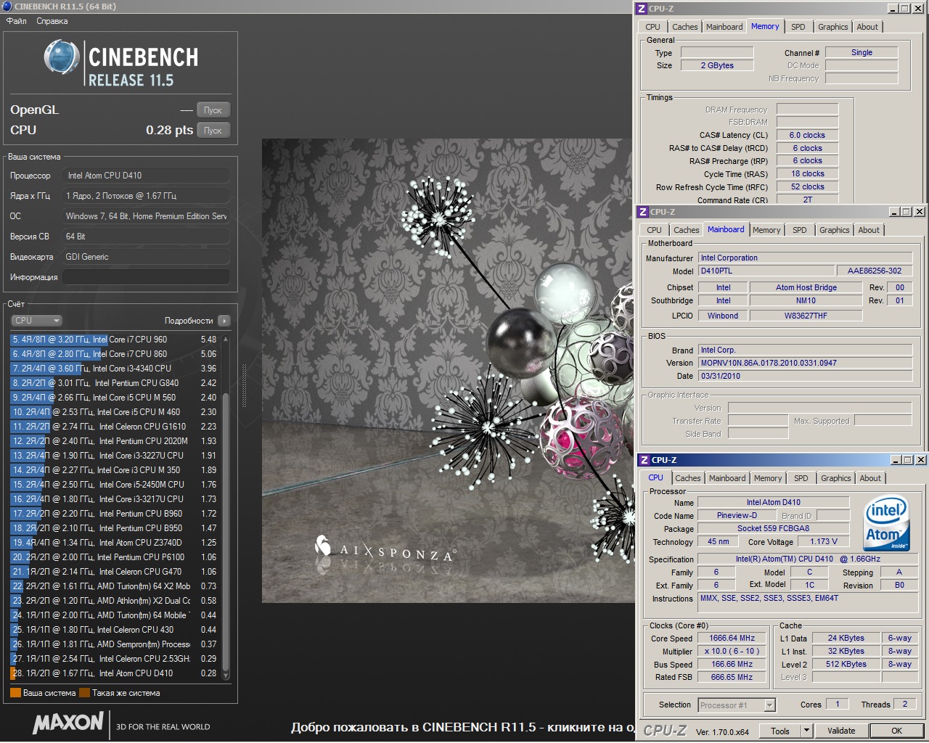The image size is (929, 743).
Task: Click the CPU-Z Z icon in Memory window title
Action: [642, 9]
